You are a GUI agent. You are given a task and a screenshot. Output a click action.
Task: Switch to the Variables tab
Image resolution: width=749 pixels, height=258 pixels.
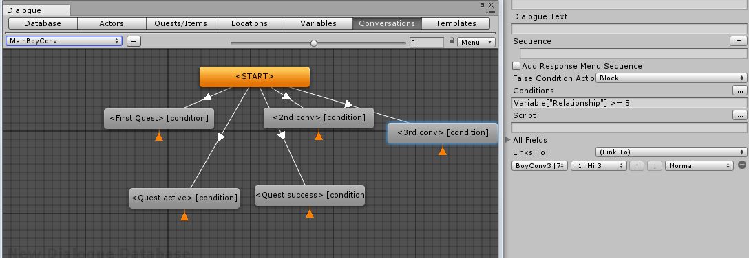(318, 23)
